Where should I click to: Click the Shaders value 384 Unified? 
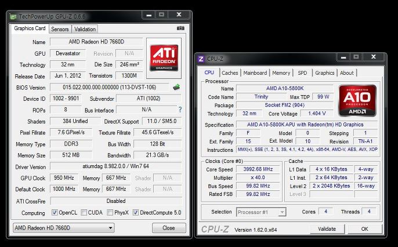click(x=75, y=121)
